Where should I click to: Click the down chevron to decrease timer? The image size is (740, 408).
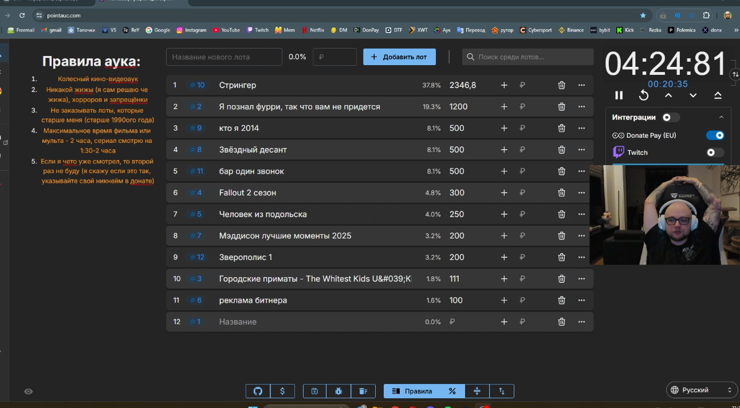tap(693, 95)
